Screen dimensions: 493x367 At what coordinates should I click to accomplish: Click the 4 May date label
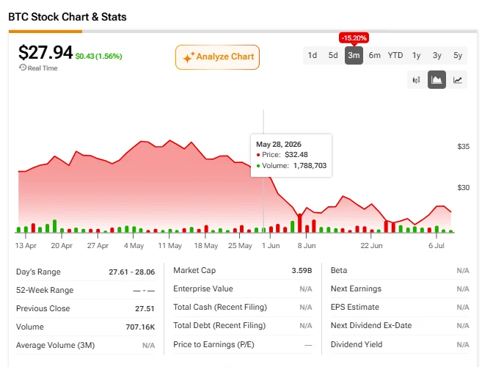point(134,246)
